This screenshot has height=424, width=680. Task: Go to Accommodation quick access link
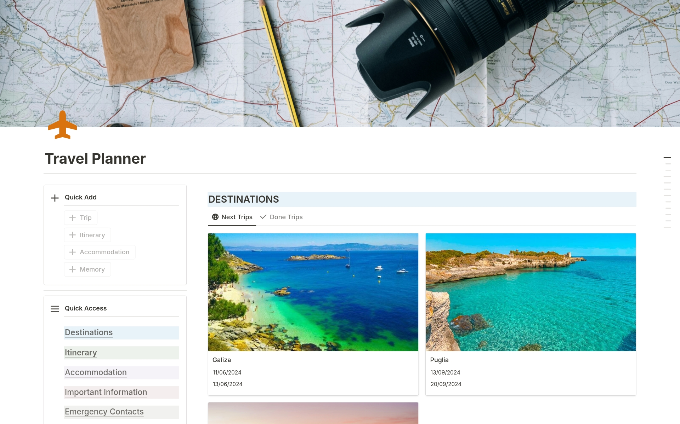point(96,372)
